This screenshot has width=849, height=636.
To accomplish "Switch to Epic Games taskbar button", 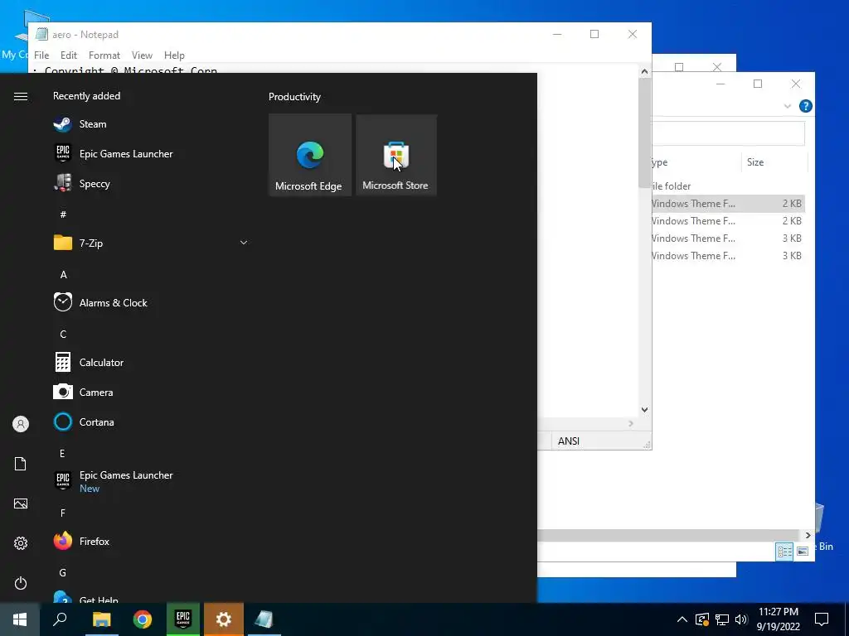I will point(183,619).
